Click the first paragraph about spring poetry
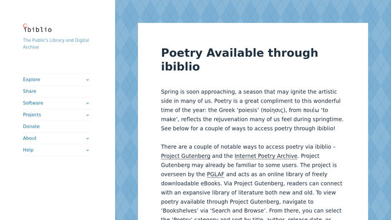 [x=252, y=110]
